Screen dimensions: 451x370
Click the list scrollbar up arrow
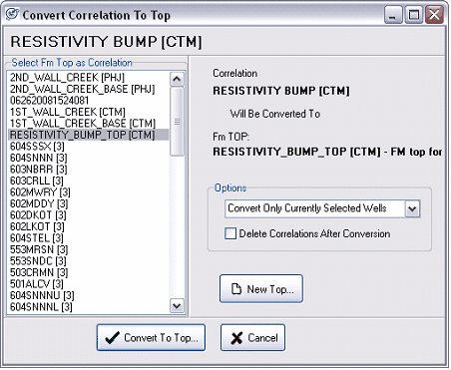pos(177,79)
